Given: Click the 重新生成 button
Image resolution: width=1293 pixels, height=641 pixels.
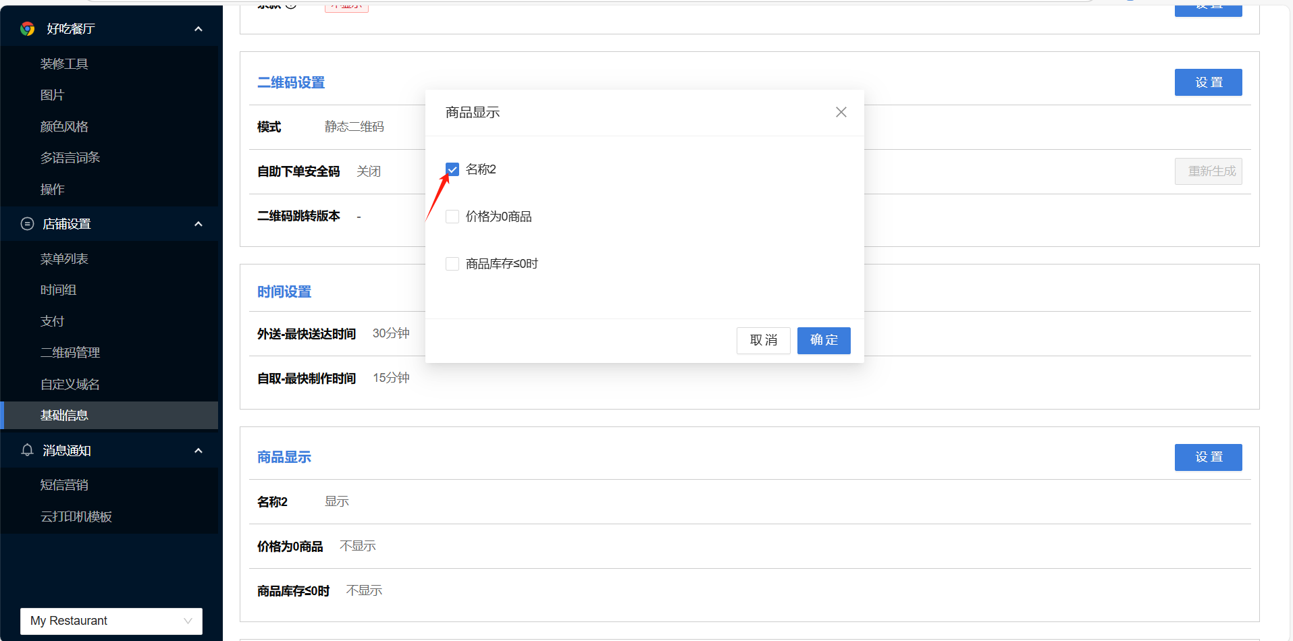Looking at the screenshot, I should (1209, 171).
